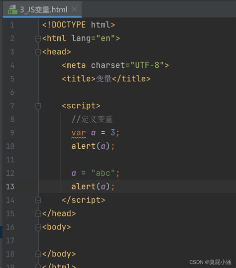Click the opening <script> tag
The width and height of the screenshot is (236, 268).
[81, 106]
